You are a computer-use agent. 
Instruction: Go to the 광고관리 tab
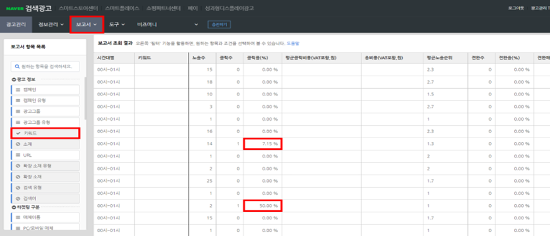tap(16, 25)
